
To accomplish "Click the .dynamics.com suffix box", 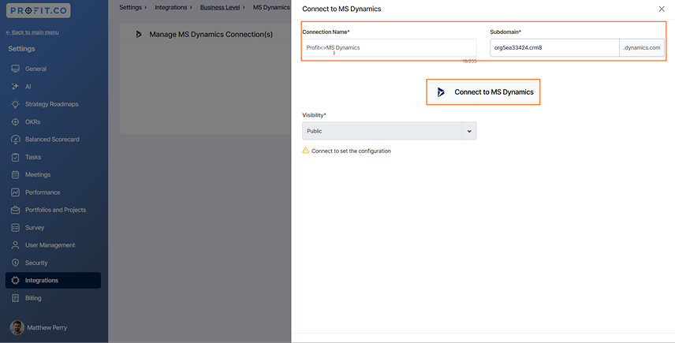I will coord(642,48).
